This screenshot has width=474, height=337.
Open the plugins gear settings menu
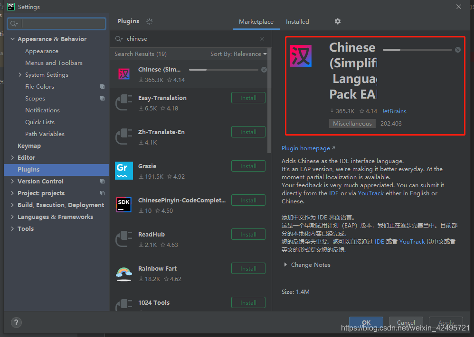coord(337,21)
